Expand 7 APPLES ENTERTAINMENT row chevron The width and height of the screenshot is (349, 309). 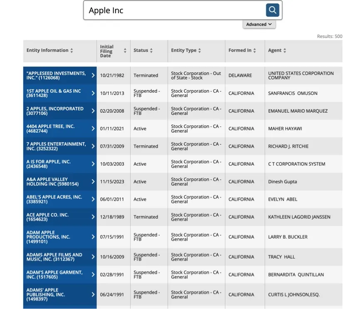(x=93, y=146)
